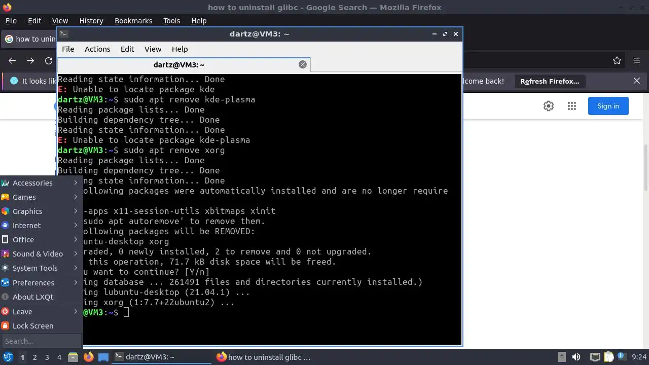Expand the Preferences submenu
649x365 pixels.
[41, 283]
